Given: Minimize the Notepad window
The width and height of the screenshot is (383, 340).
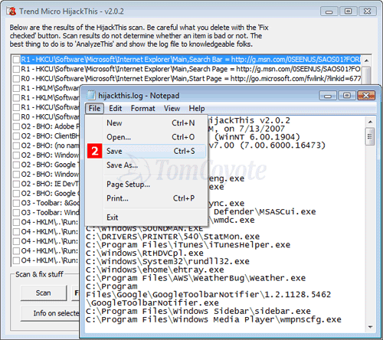Looking at the screenshot, I should [328, 96].
